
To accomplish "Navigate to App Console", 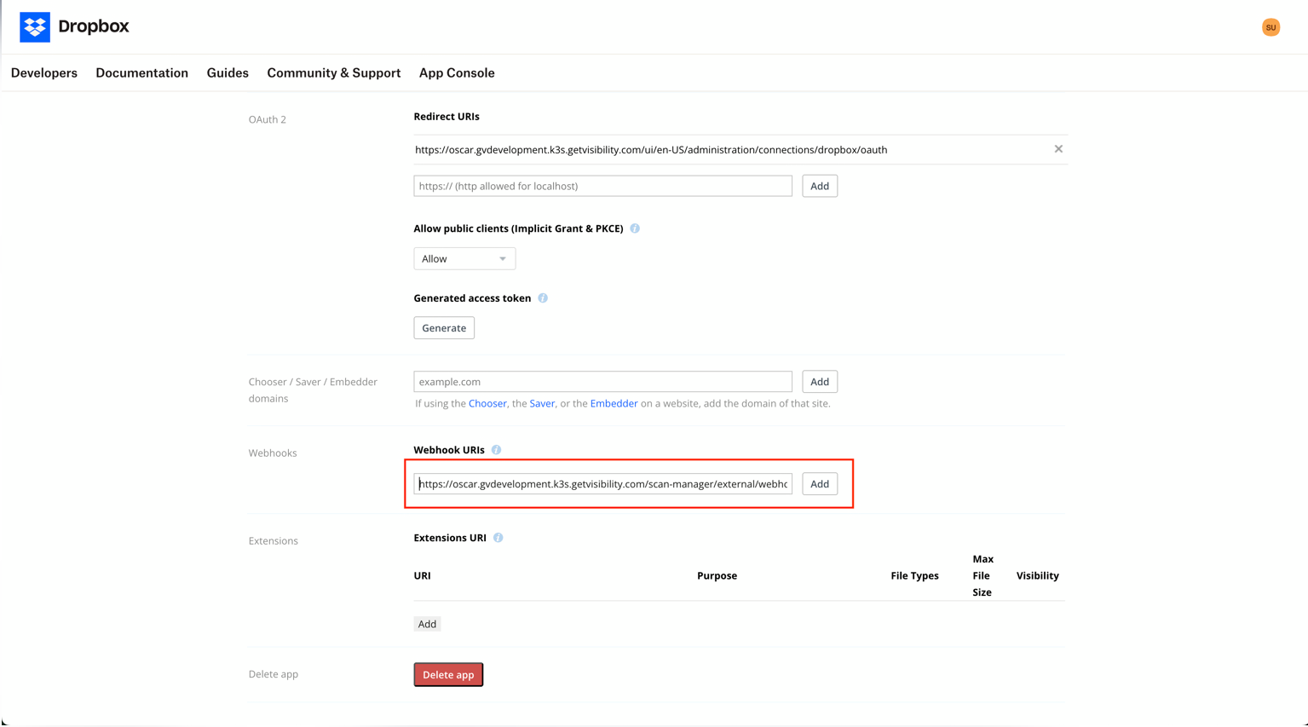I will pyautogui.click(x=457, y=73).
